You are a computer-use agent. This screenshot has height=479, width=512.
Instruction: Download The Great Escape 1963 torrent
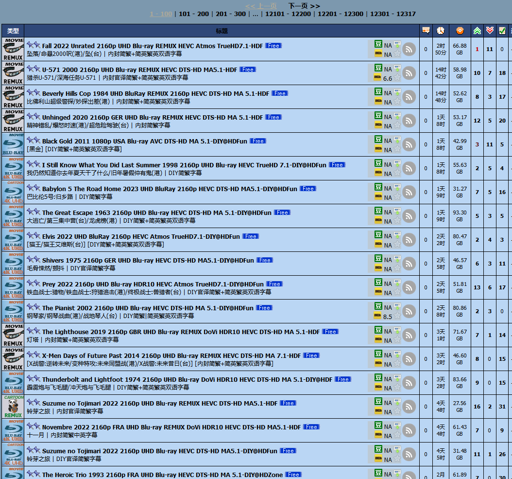click(x=397, y=212)
